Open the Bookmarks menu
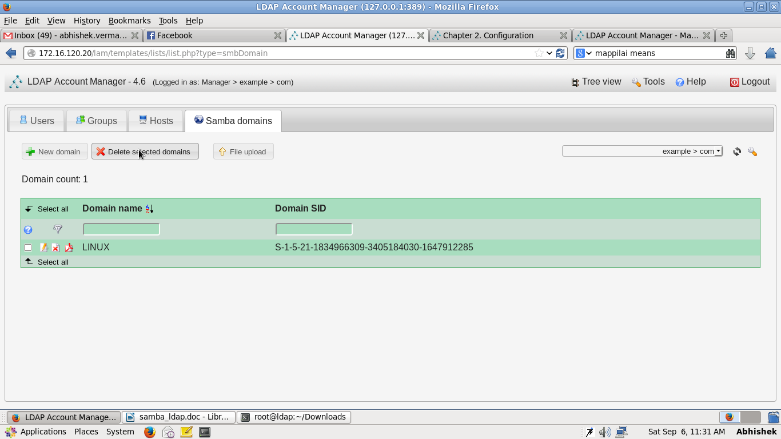The width and height of the screenshot is (781, 439). [x=129, y=20]
